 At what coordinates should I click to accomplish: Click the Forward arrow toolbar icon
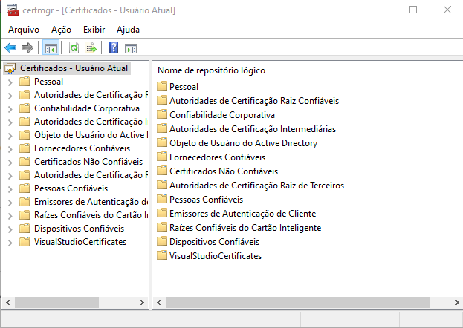(27, 48)
